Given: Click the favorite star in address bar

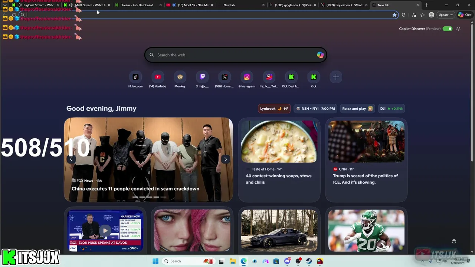Looking at the screenshot, I should (394, 15).
